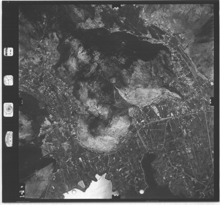Click the white round spot on bright lake
The height and width of the screenshot is (205, 220).
coord(74,192)
